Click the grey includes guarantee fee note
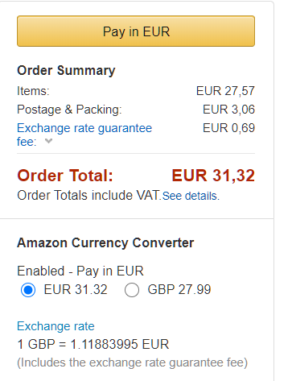The width and height of the screenshot is (292, 381). tap(133, 362)
